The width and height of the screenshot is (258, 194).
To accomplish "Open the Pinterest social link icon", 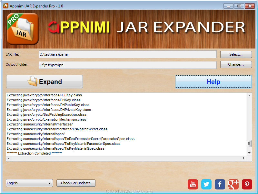I will [247, 184].
